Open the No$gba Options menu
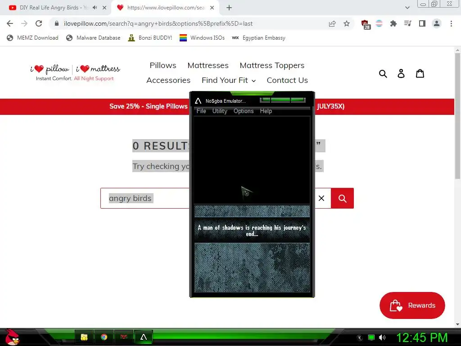This screenshot has height=346, width=461. point(244,111)
